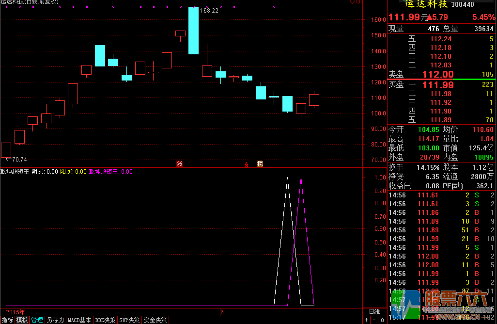
Task: Click the stock name 运达科技 in the quote panel
Action: [x=426, y=4]
